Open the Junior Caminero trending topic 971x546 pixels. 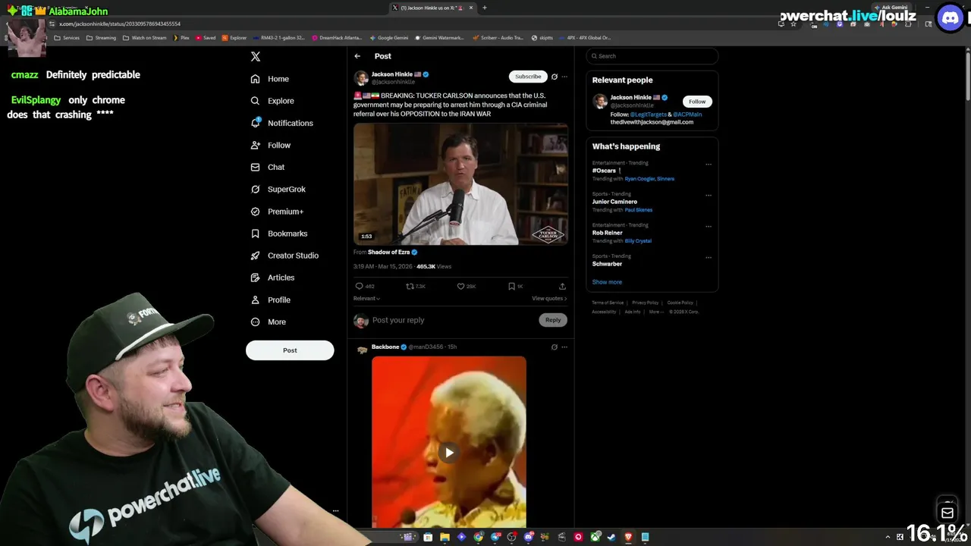point(614,202)
